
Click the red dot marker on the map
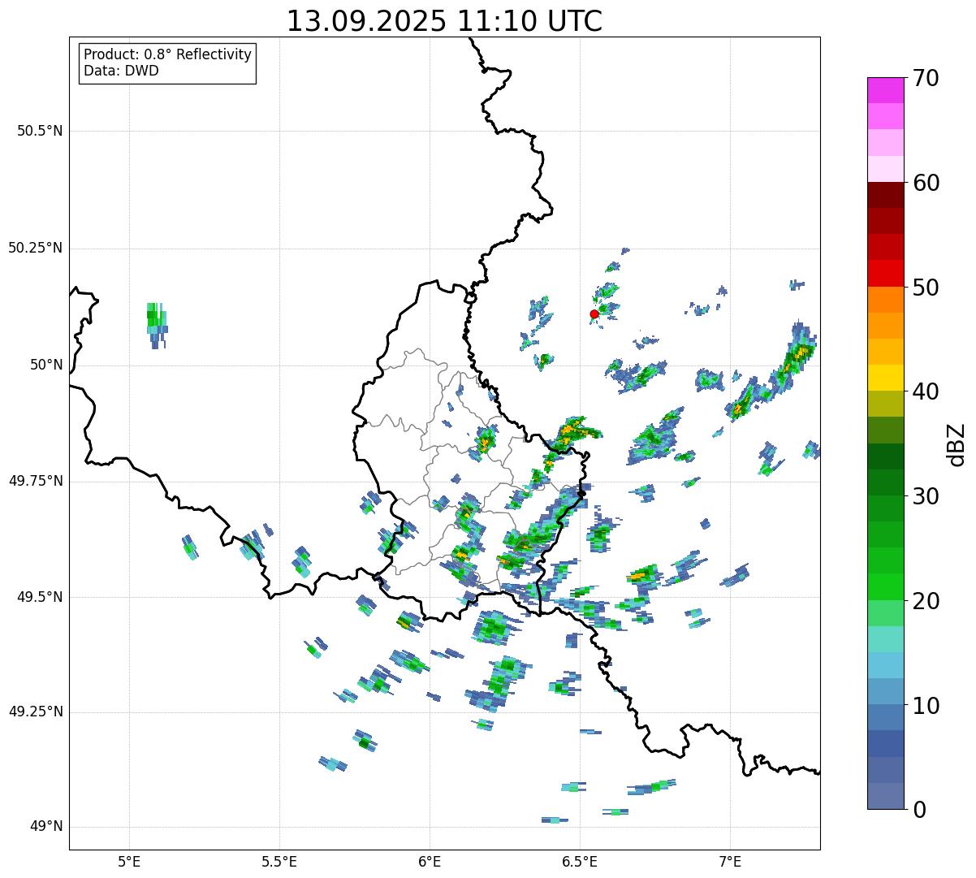pyautogui.click(x=594, y=314)
